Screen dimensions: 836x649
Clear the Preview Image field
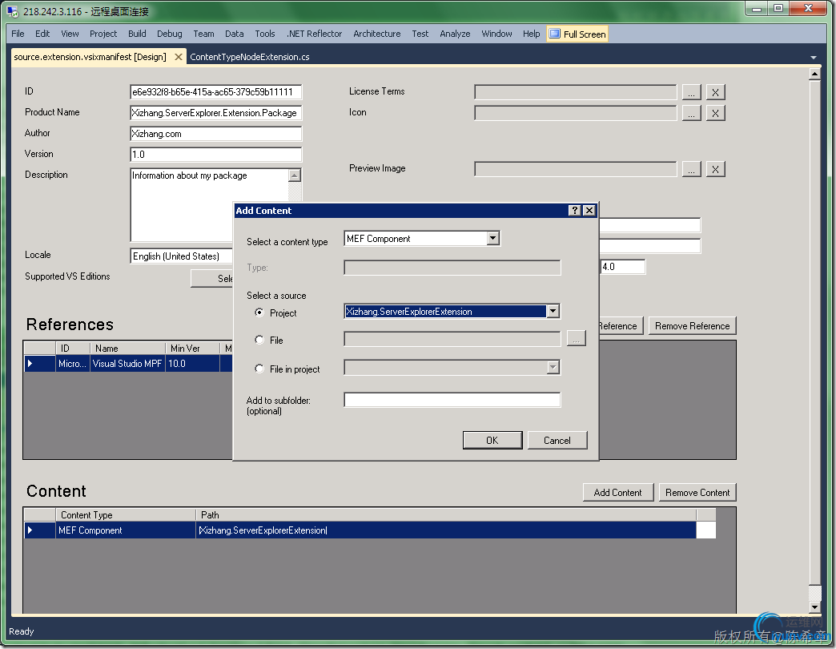[716, 169]
